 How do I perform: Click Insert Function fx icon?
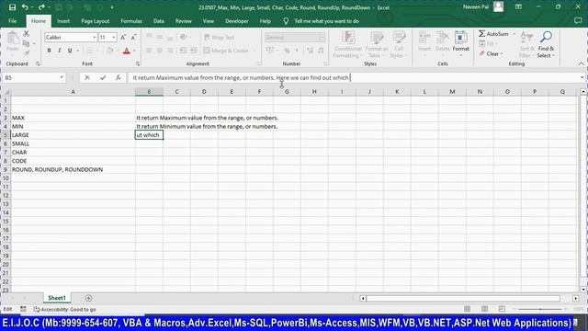pos(119,77)
